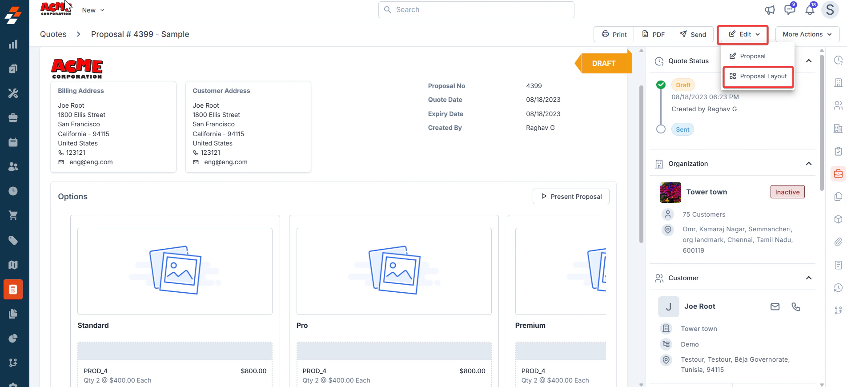Open the git branch icon in left sidebar
Image resolution: width=847 pixels, height=387 pixels.
pyautogui.click(x=13, y=363)
